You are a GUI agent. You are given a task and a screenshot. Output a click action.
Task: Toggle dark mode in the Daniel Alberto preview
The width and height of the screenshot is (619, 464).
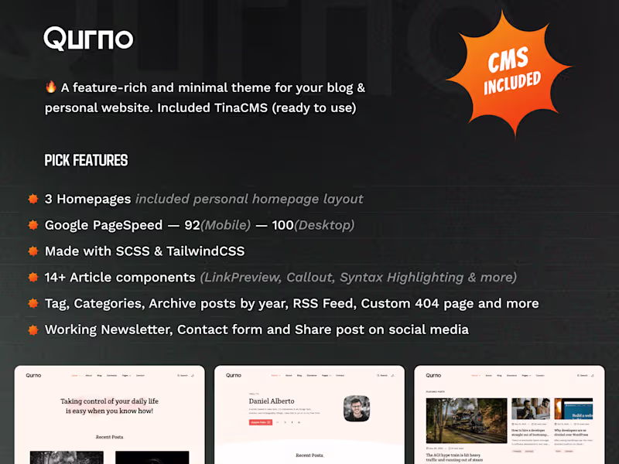pyautogui.click(x=392, y=376)
